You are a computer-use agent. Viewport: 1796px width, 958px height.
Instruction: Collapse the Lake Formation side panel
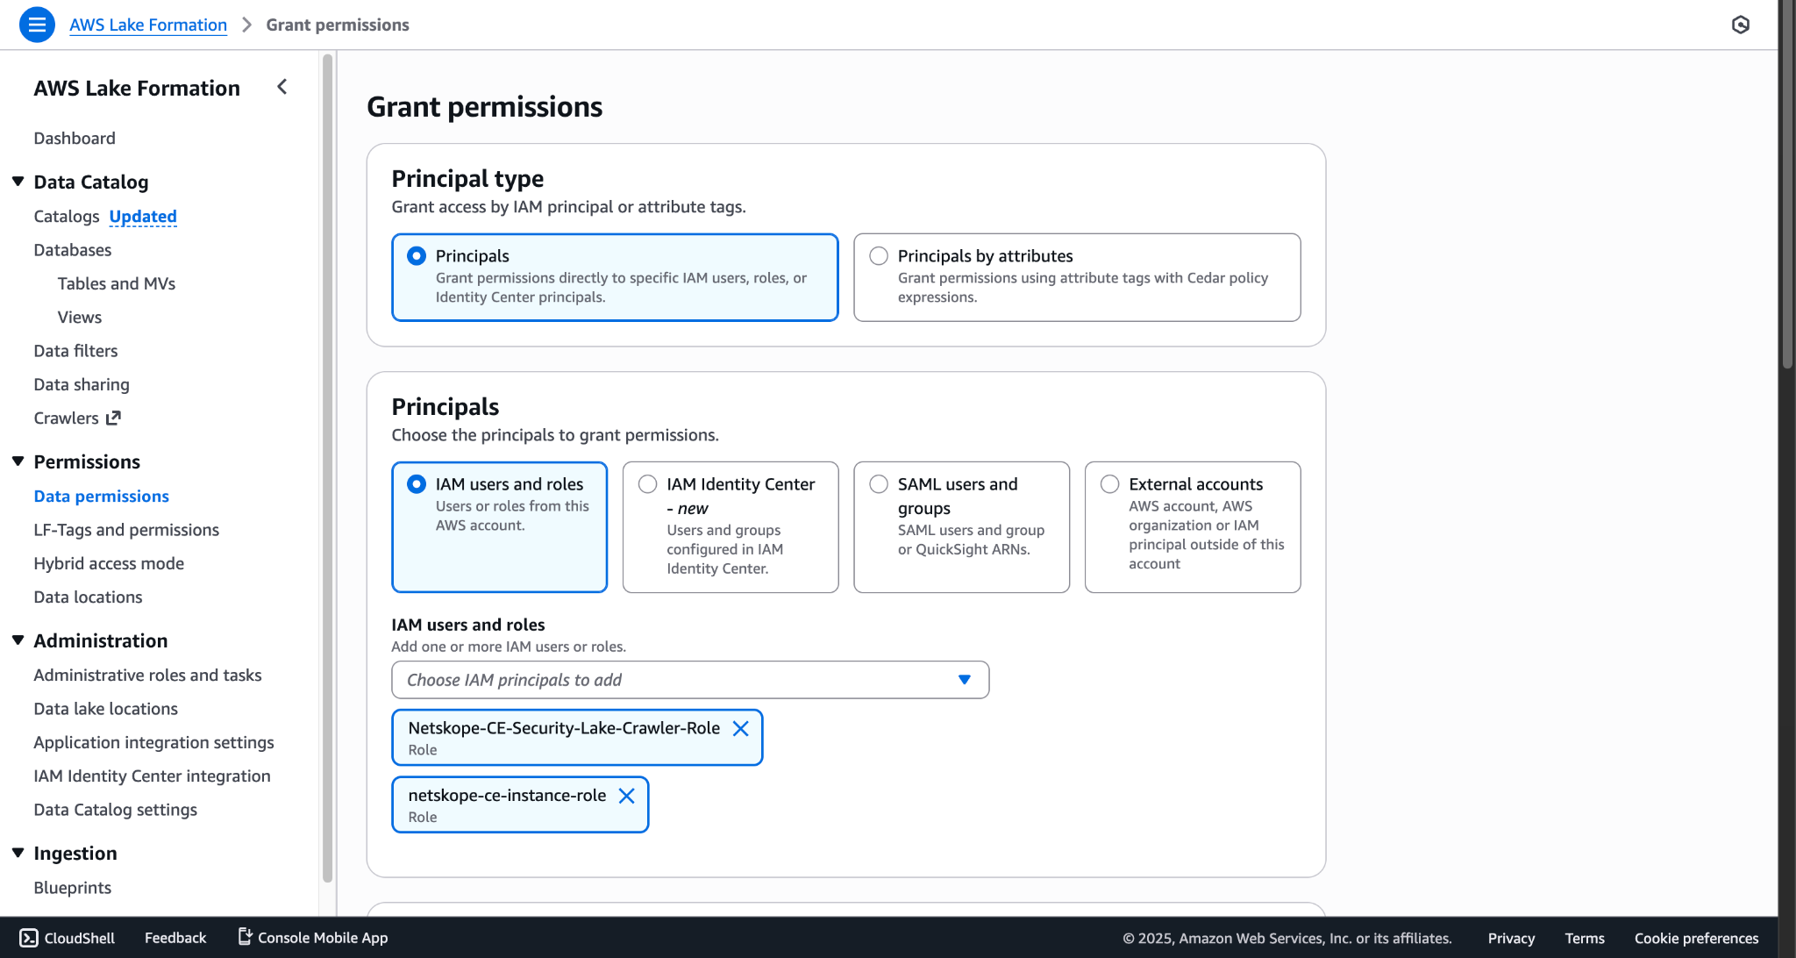(x=282, y=87)
